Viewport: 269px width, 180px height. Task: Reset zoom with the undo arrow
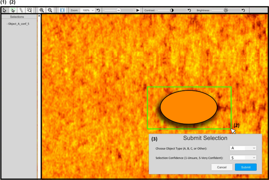pyautogui.click(x=98, y=10)
